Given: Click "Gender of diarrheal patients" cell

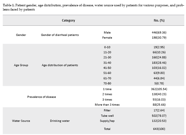Looking at the screenshot, I should 60,35.
